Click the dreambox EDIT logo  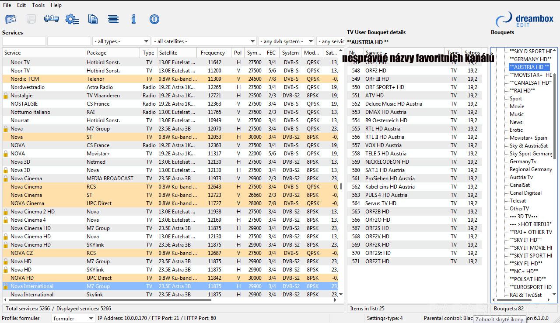click(525, 20)
